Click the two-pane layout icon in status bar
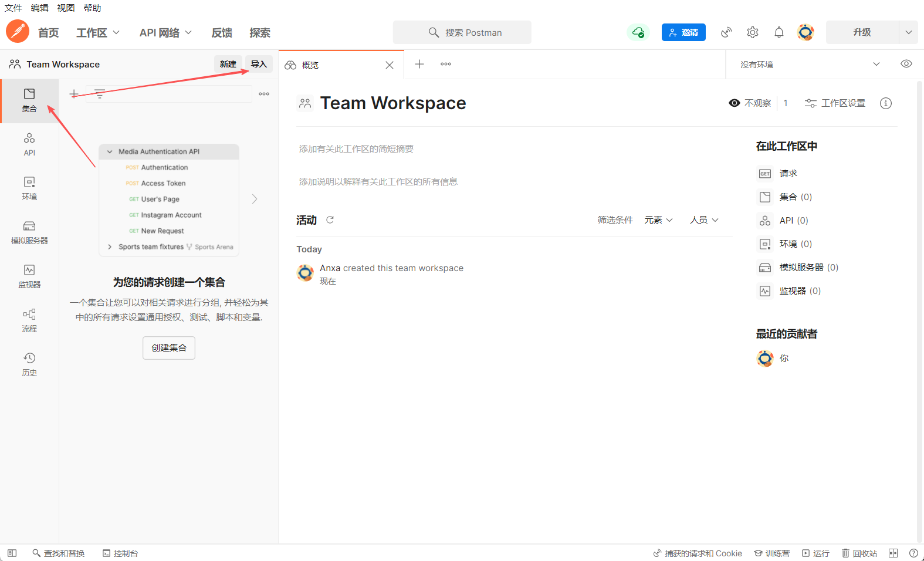This screenshot has width=924, height=561. (x=893, y=553)
